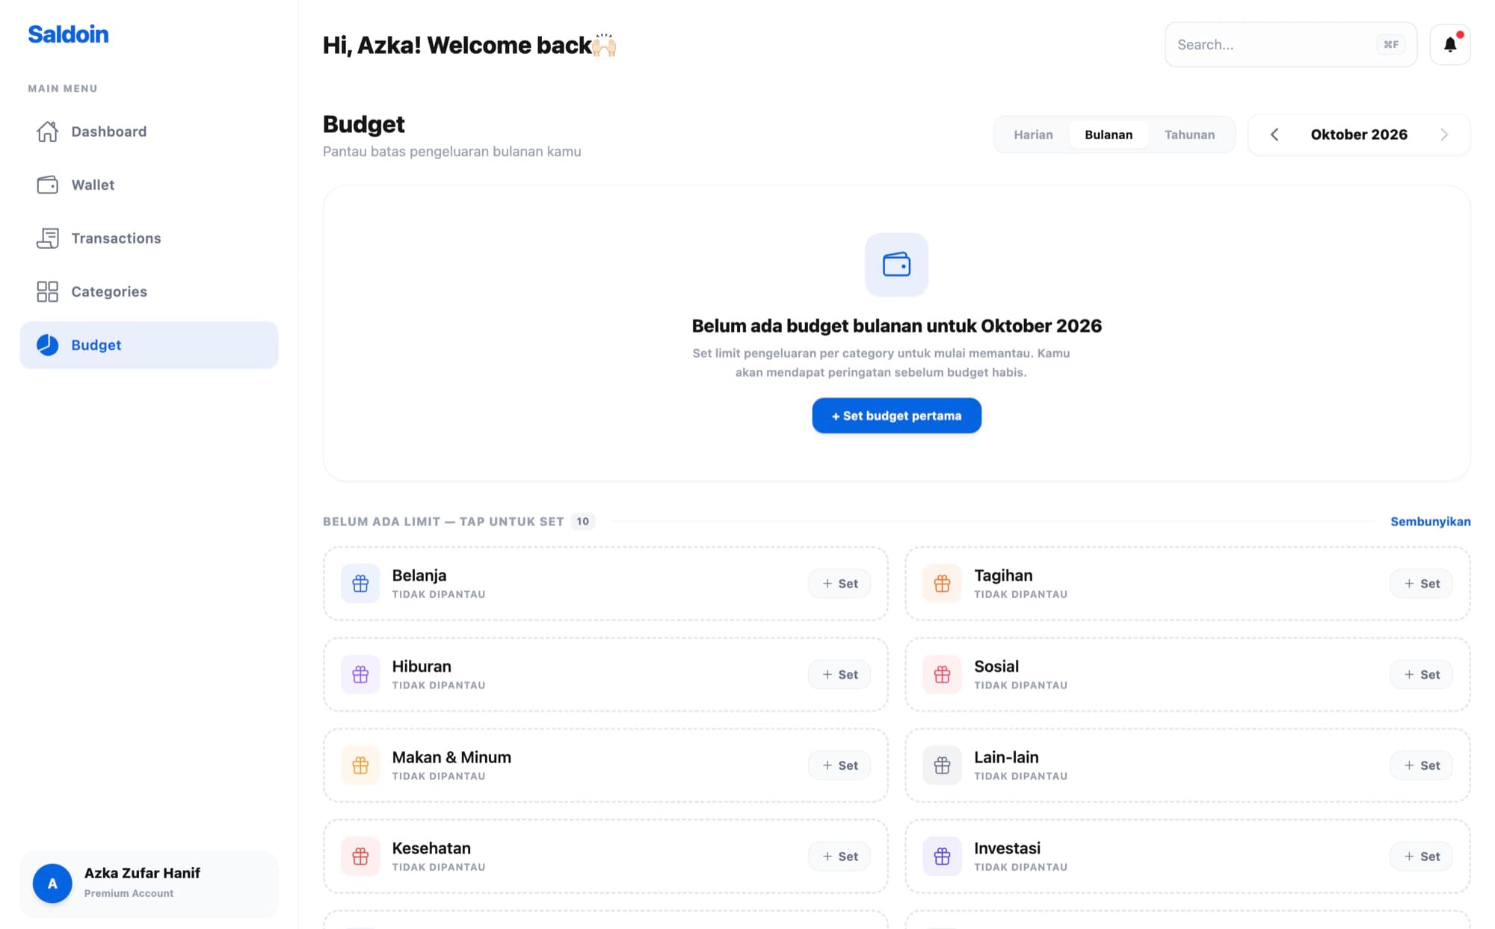This screenshot has height=929, width=1495.
Task: Set limit for Kesehatan
Action: pos(839,857)
